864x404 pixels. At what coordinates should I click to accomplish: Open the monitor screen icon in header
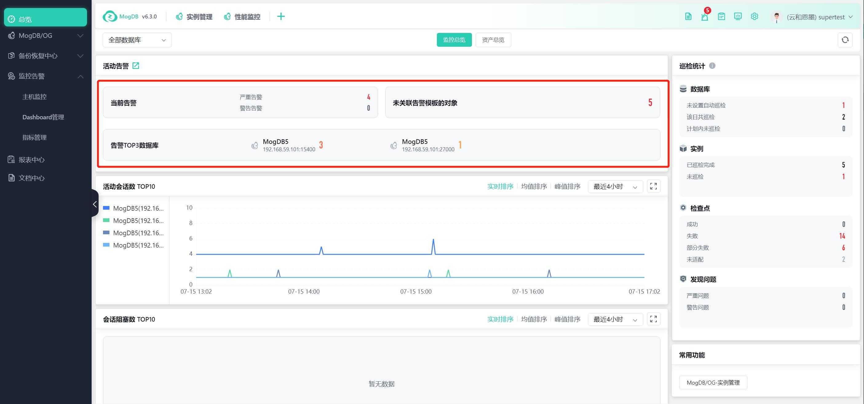(738, 16)
